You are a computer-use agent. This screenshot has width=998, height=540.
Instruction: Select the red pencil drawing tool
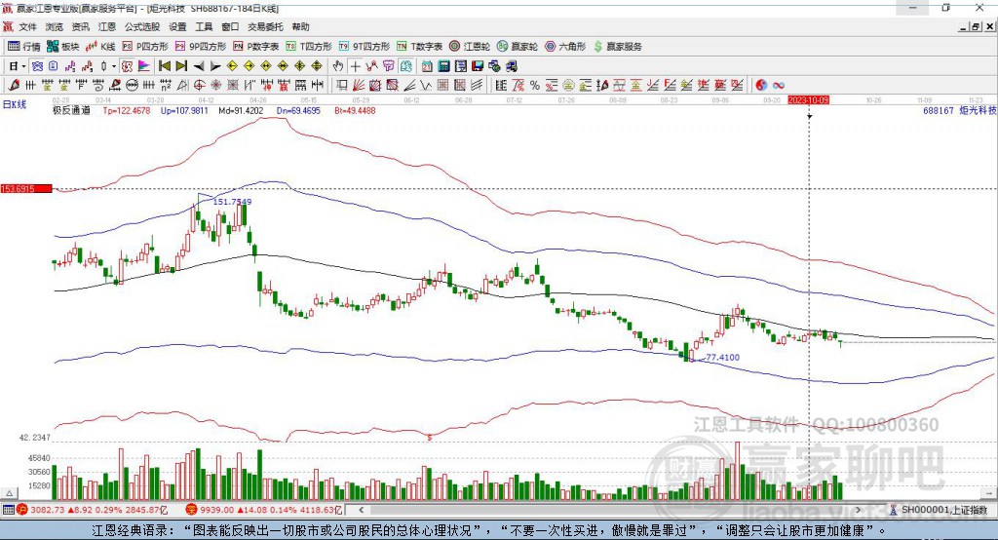[x=14, y=86]
